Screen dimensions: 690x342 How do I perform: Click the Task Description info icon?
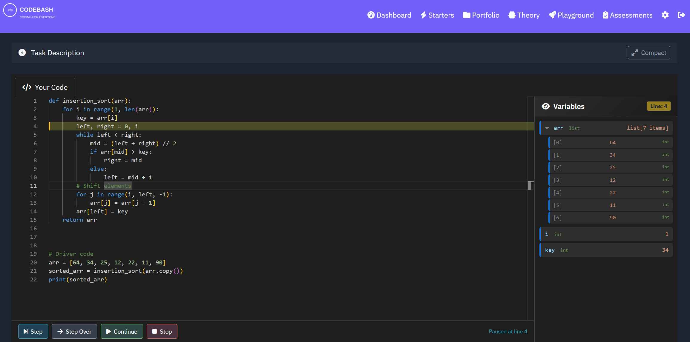point(22,53)
